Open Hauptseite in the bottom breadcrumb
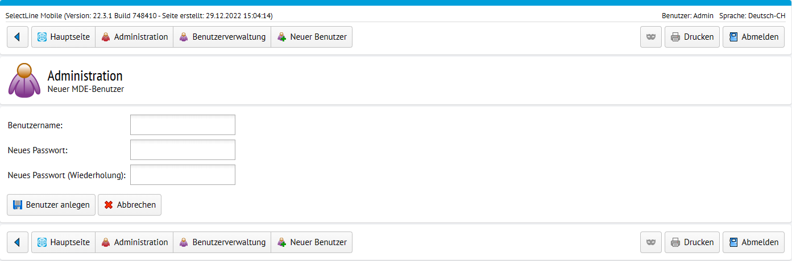This screenshot has height=261, width=792. coord(63,242)
